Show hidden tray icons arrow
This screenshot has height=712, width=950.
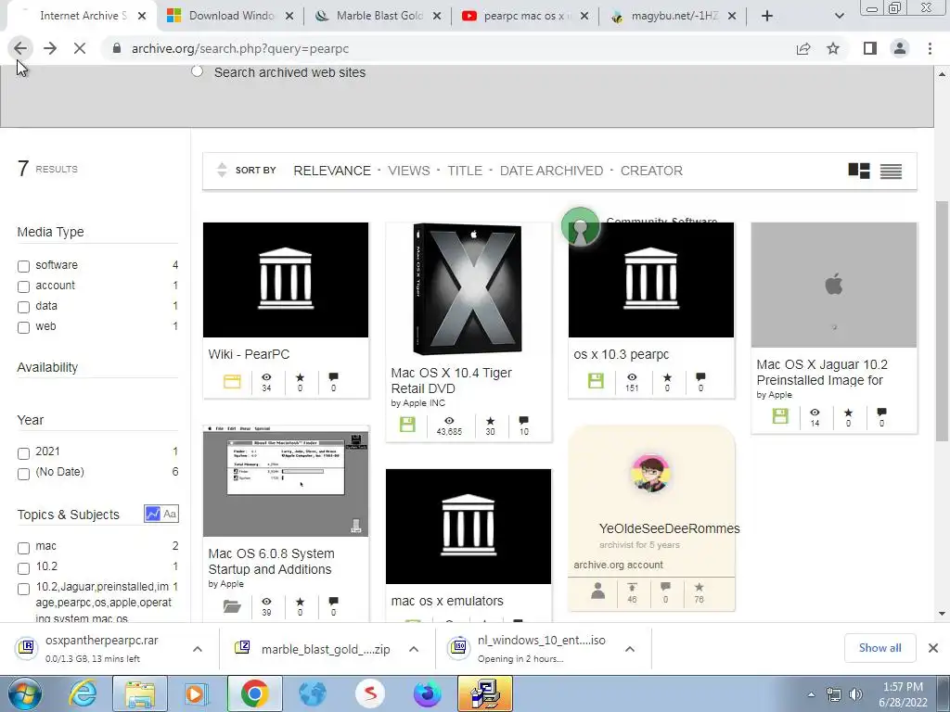811,694
